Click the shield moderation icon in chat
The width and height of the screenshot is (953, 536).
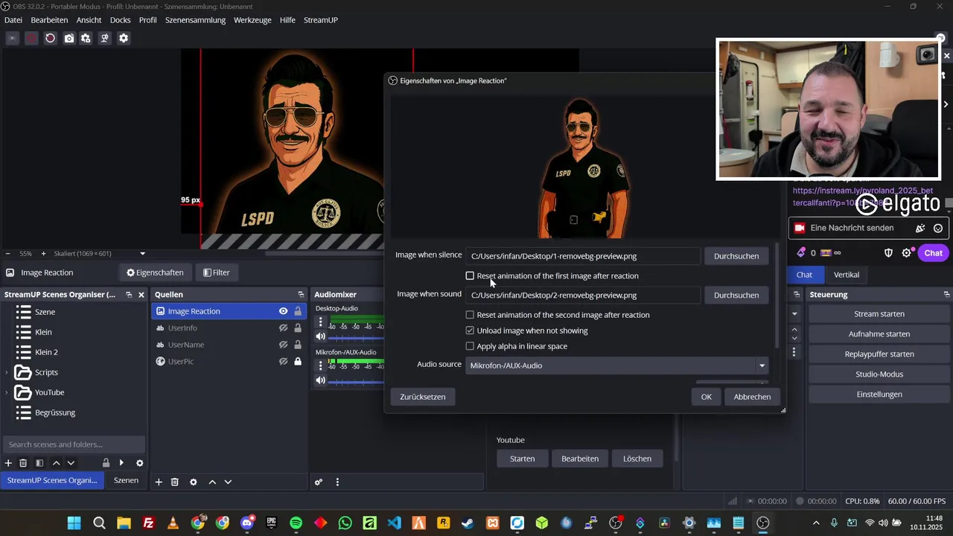[x=888, y=253]
